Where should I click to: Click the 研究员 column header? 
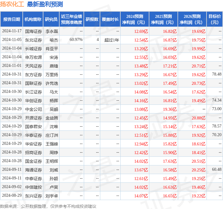point(51,19)
